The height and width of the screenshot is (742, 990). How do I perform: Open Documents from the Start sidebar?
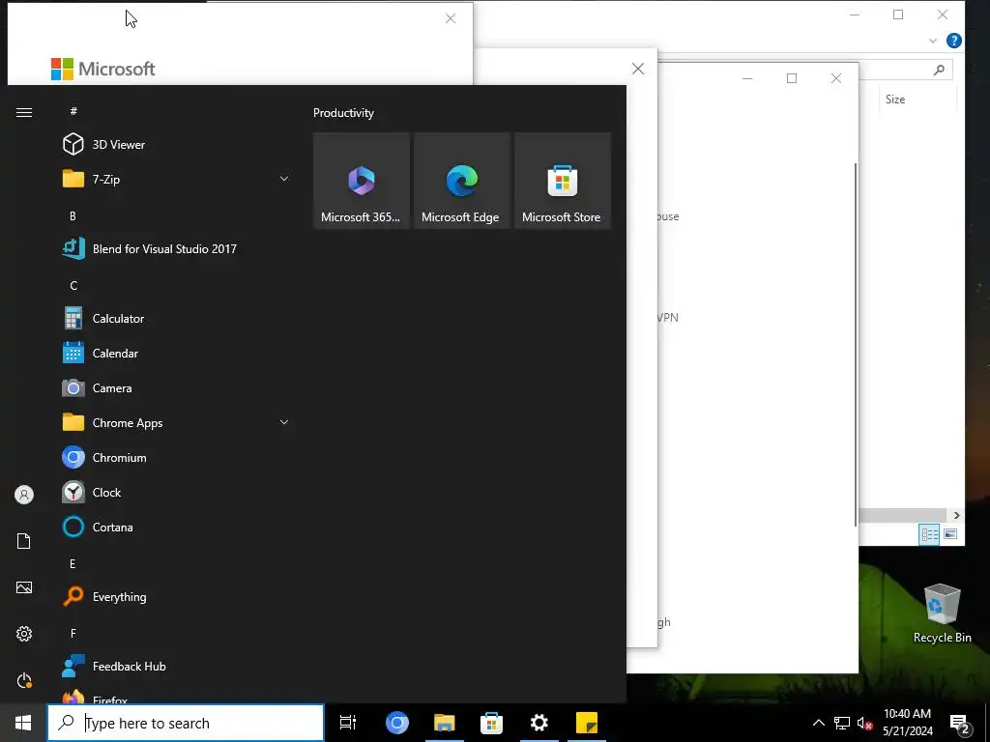(24, 541)
